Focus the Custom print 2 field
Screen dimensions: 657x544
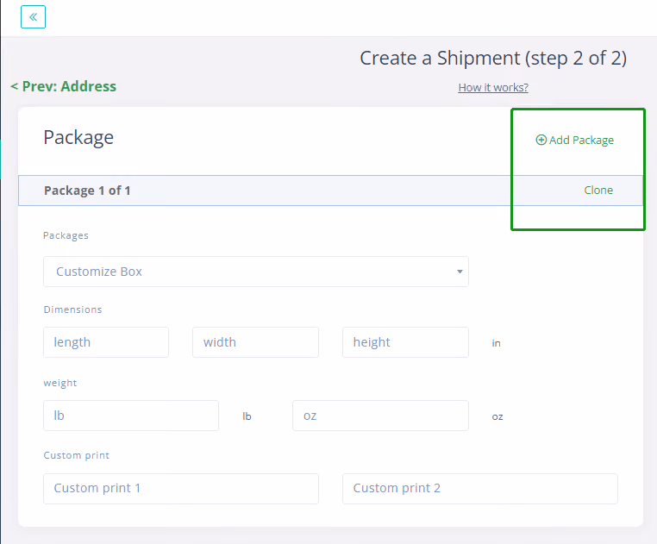(480, 489)
